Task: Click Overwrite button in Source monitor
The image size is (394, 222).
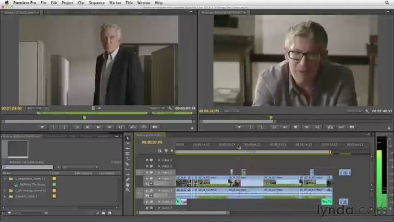Action: coord(143,127)
